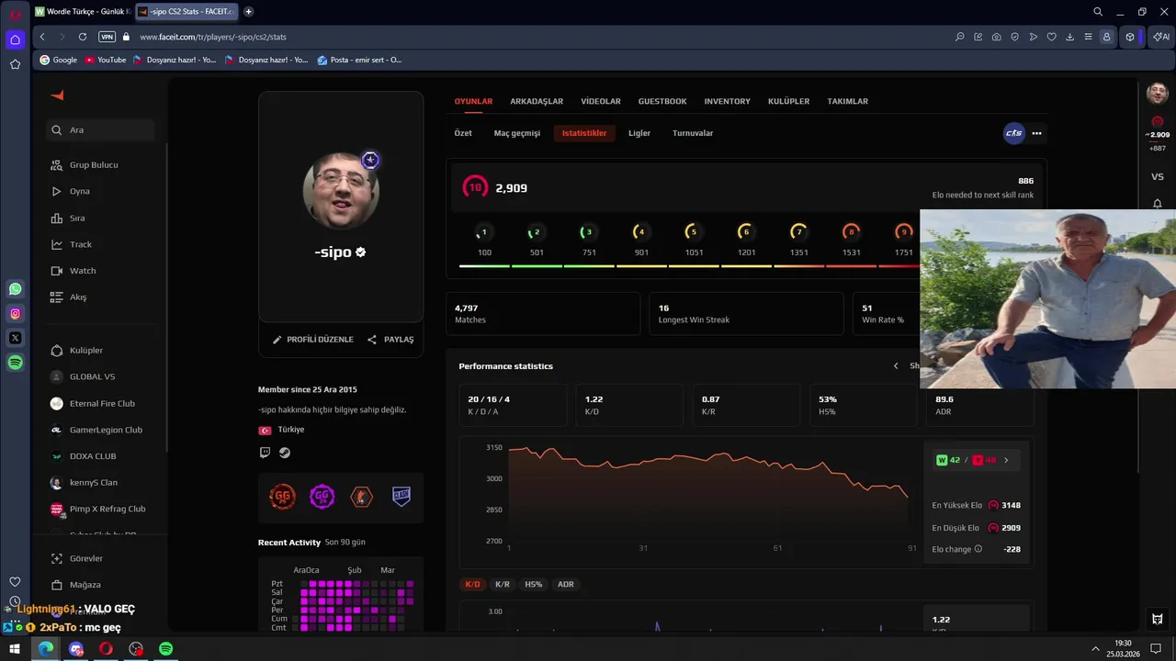Open Mağaza shop item
The image size is (1176, 661).
pyautogui.click(x=85, y=585)
